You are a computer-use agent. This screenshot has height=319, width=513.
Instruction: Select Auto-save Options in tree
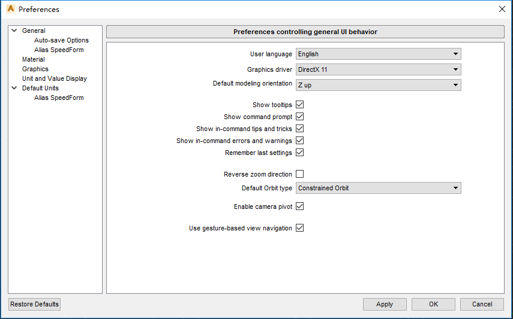point(61,40)
